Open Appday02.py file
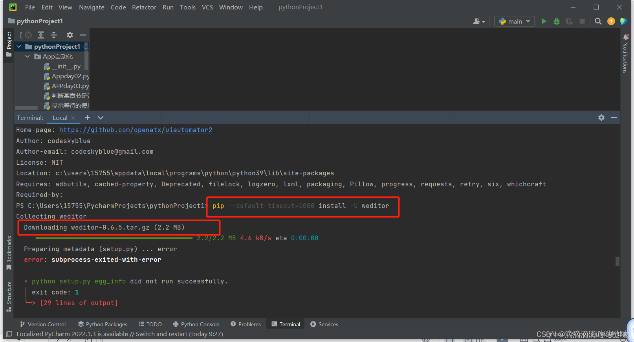Image resolution: width=634 pixels, height=342 pixels. point(66,76)
